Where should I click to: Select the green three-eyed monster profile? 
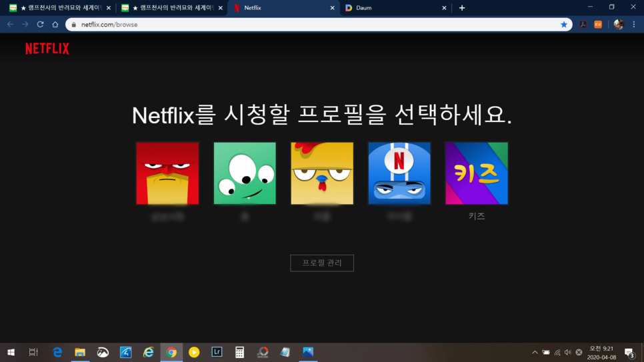(x=245, y=173)
